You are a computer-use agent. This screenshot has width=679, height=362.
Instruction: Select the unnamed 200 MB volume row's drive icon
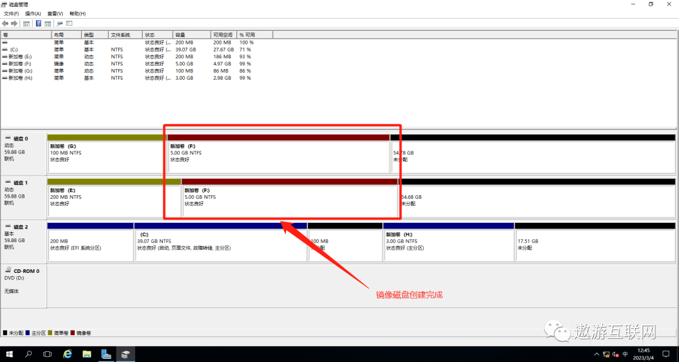click(5, 43)
